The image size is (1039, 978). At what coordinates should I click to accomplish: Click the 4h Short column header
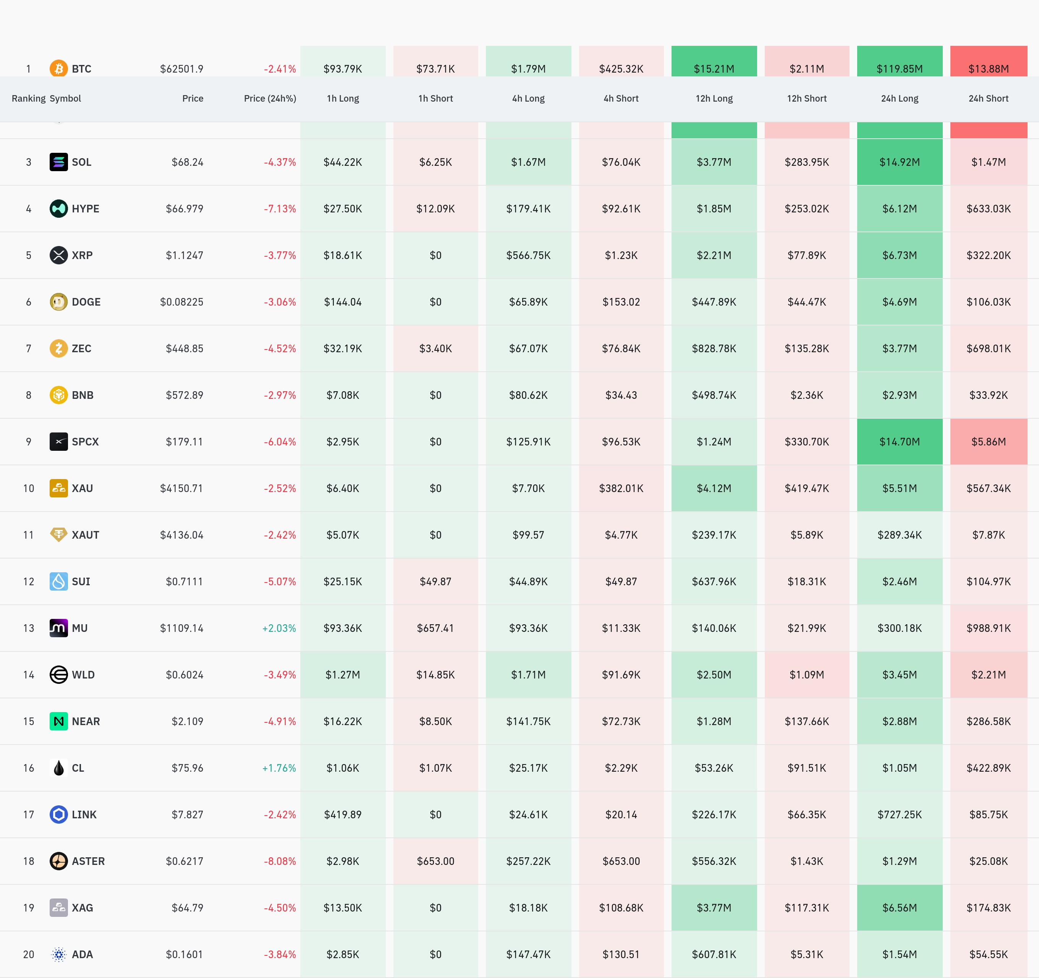click(x=621, y=98)
